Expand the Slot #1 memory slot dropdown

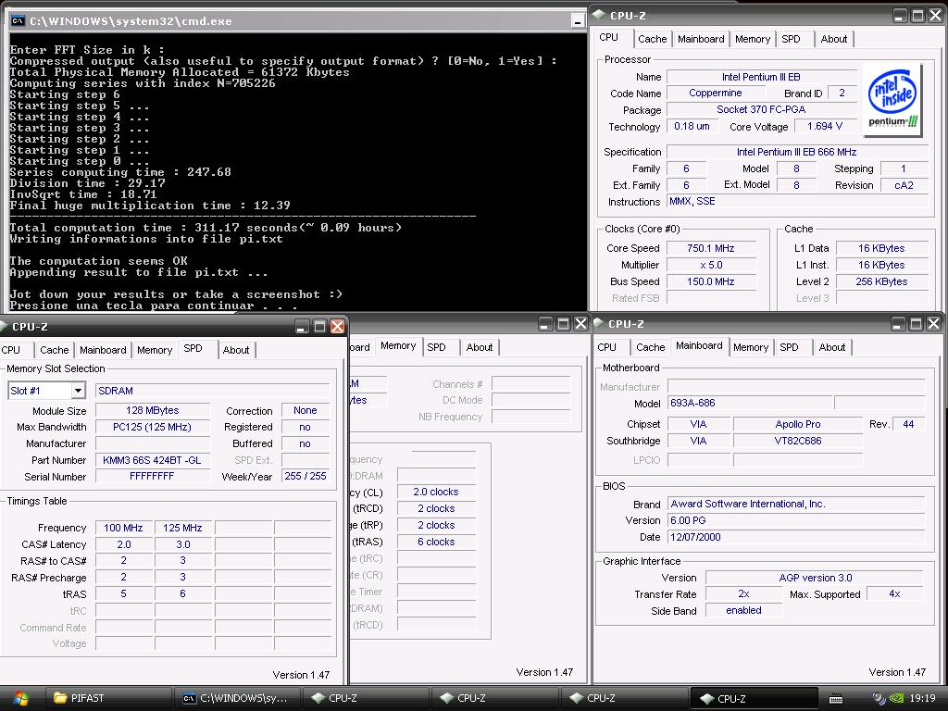(x=78, y=392)
